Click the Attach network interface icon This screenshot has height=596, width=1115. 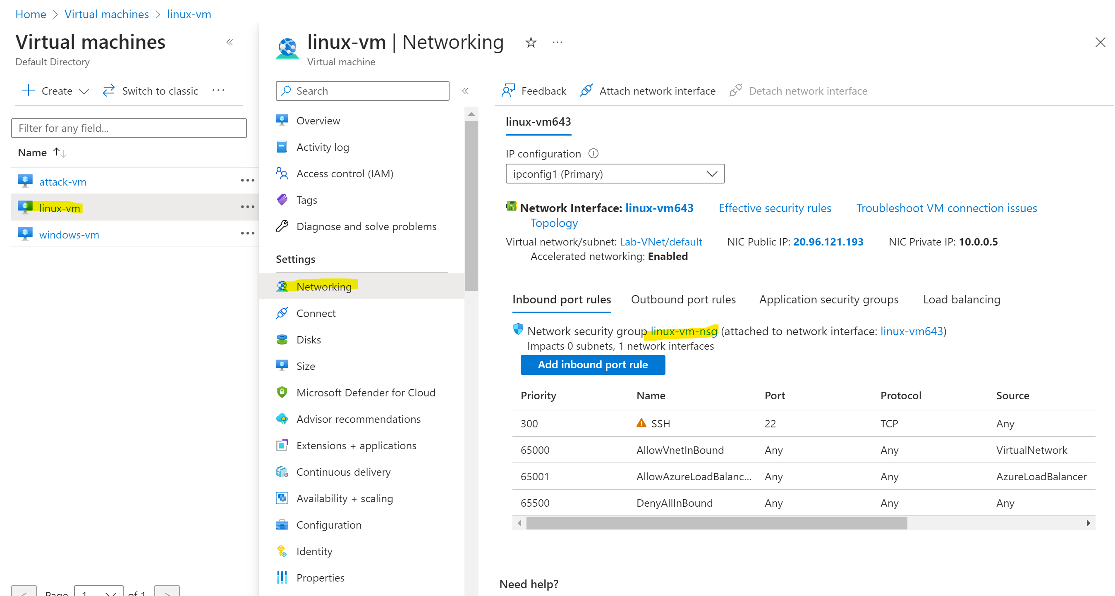click(586, 91)
